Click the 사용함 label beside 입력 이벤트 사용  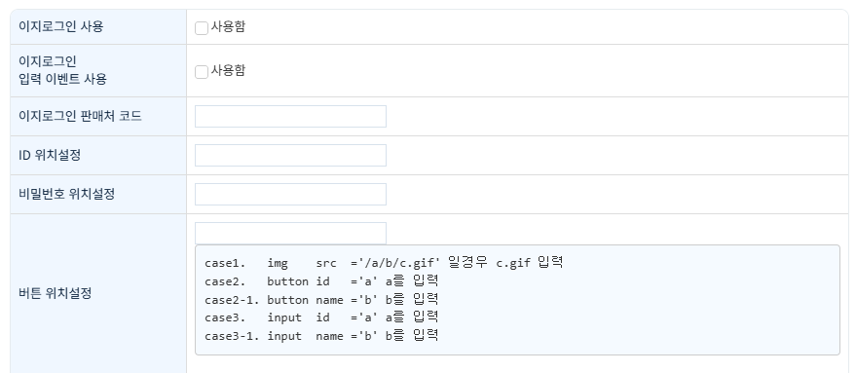[228, 70]
